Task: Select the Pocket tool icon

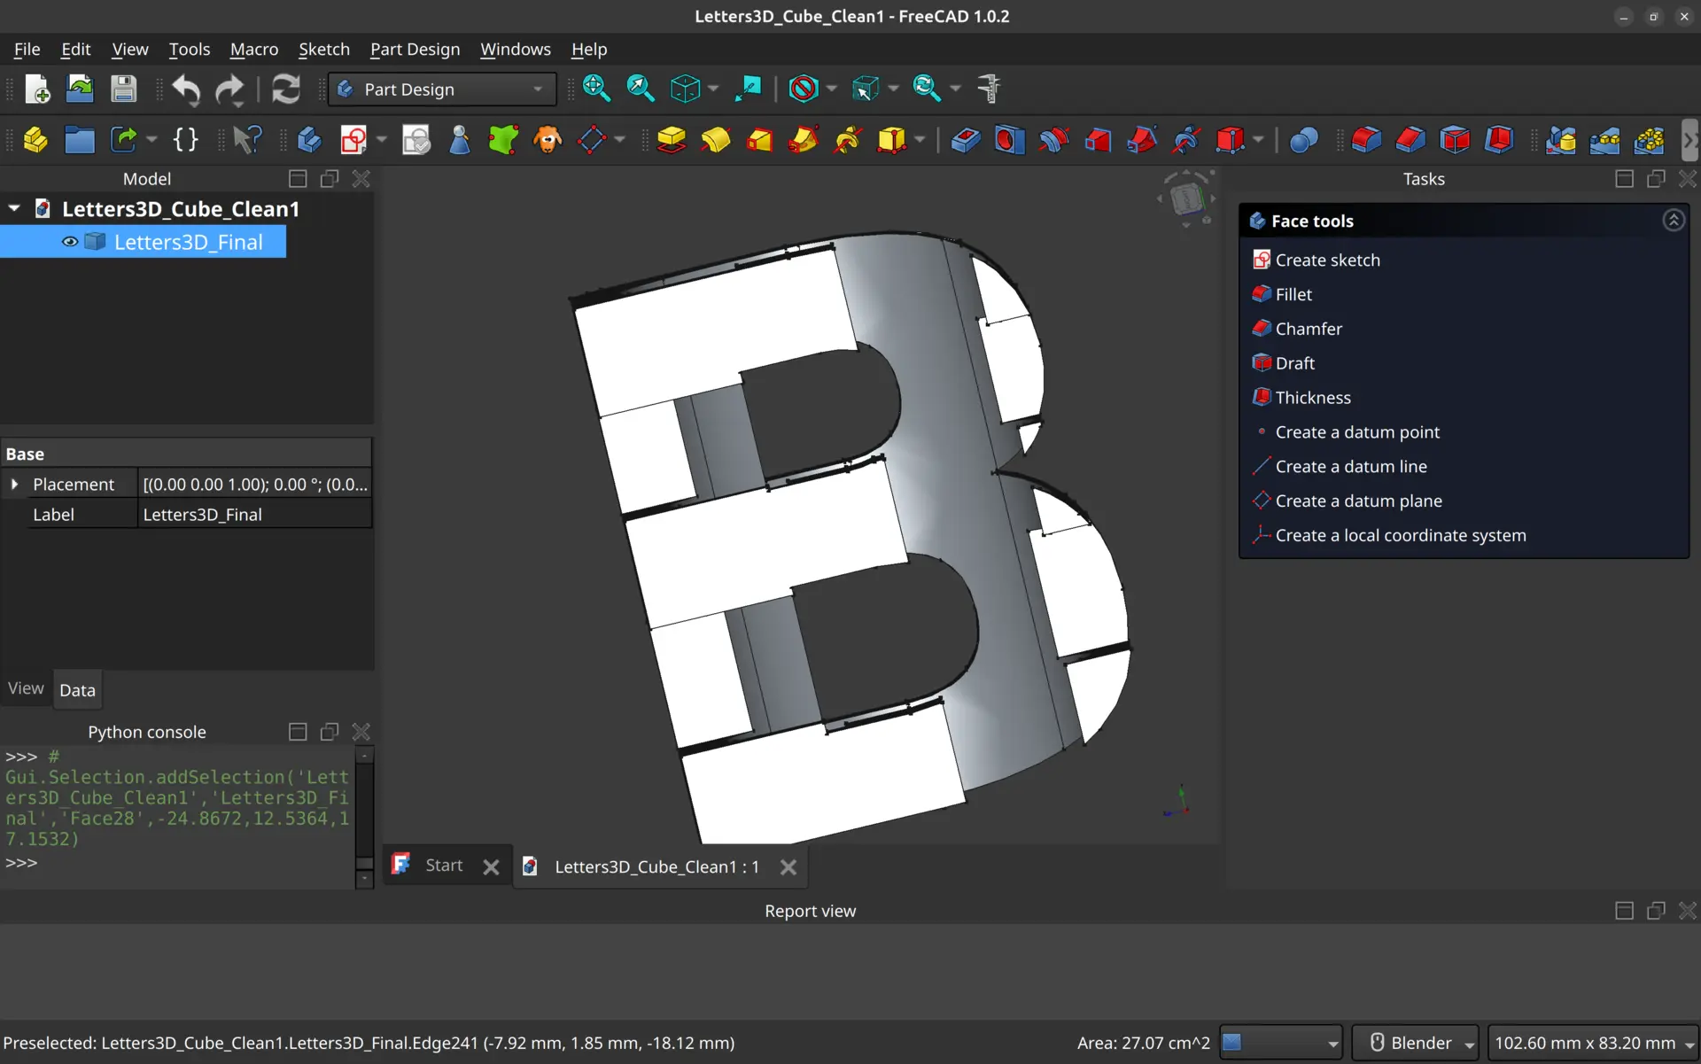Action: coord(966,140)
